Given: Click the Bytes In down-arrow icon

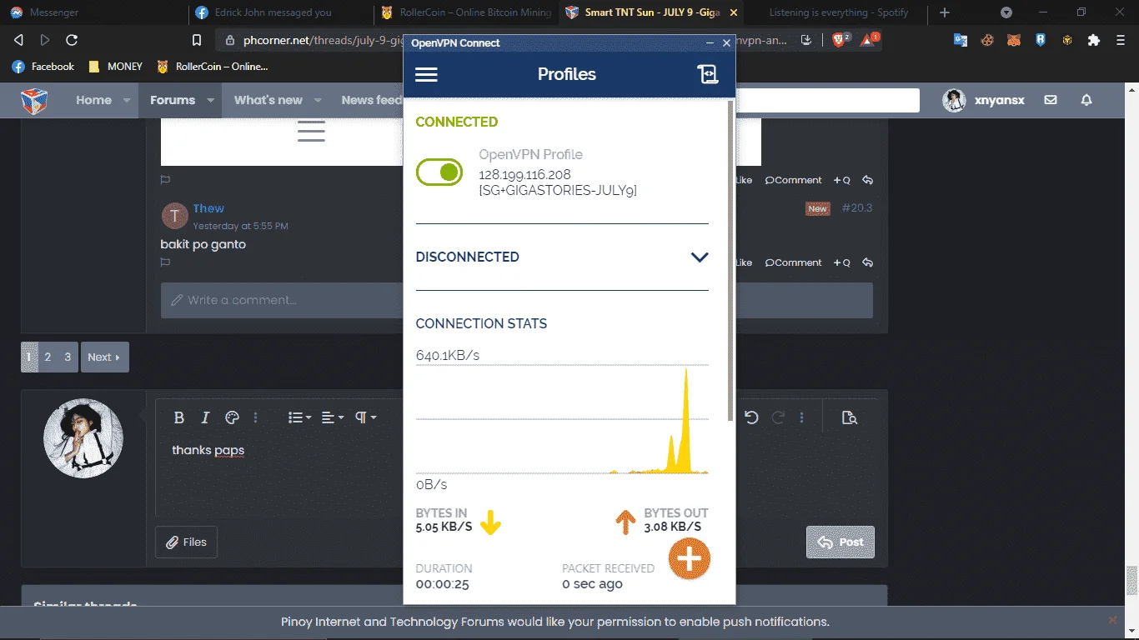Looking at the screenshot, I should 490,522.
